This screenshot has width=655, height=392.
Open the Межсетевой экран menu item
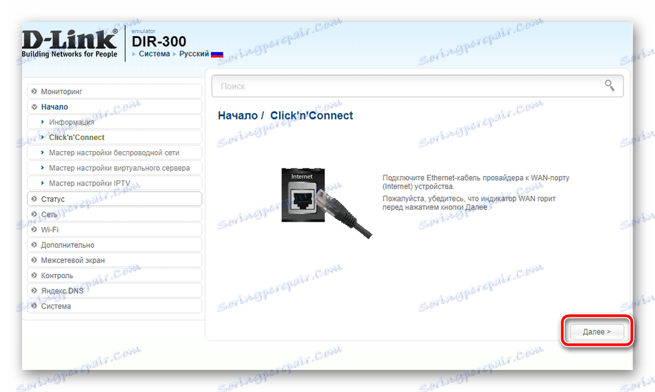(114, 259)
